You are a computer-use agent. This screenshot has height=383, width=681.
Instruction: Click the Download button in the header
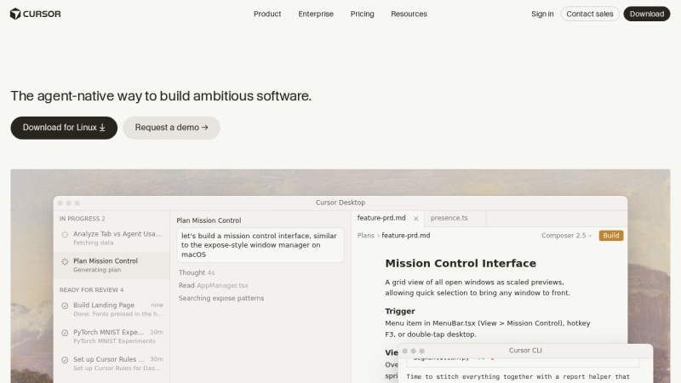coord(647,14)
